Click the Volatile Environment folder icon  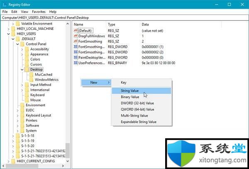18,24
